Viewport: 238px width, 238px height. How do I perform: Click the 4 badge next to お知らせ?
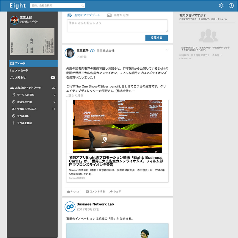(x=53, y=78)
